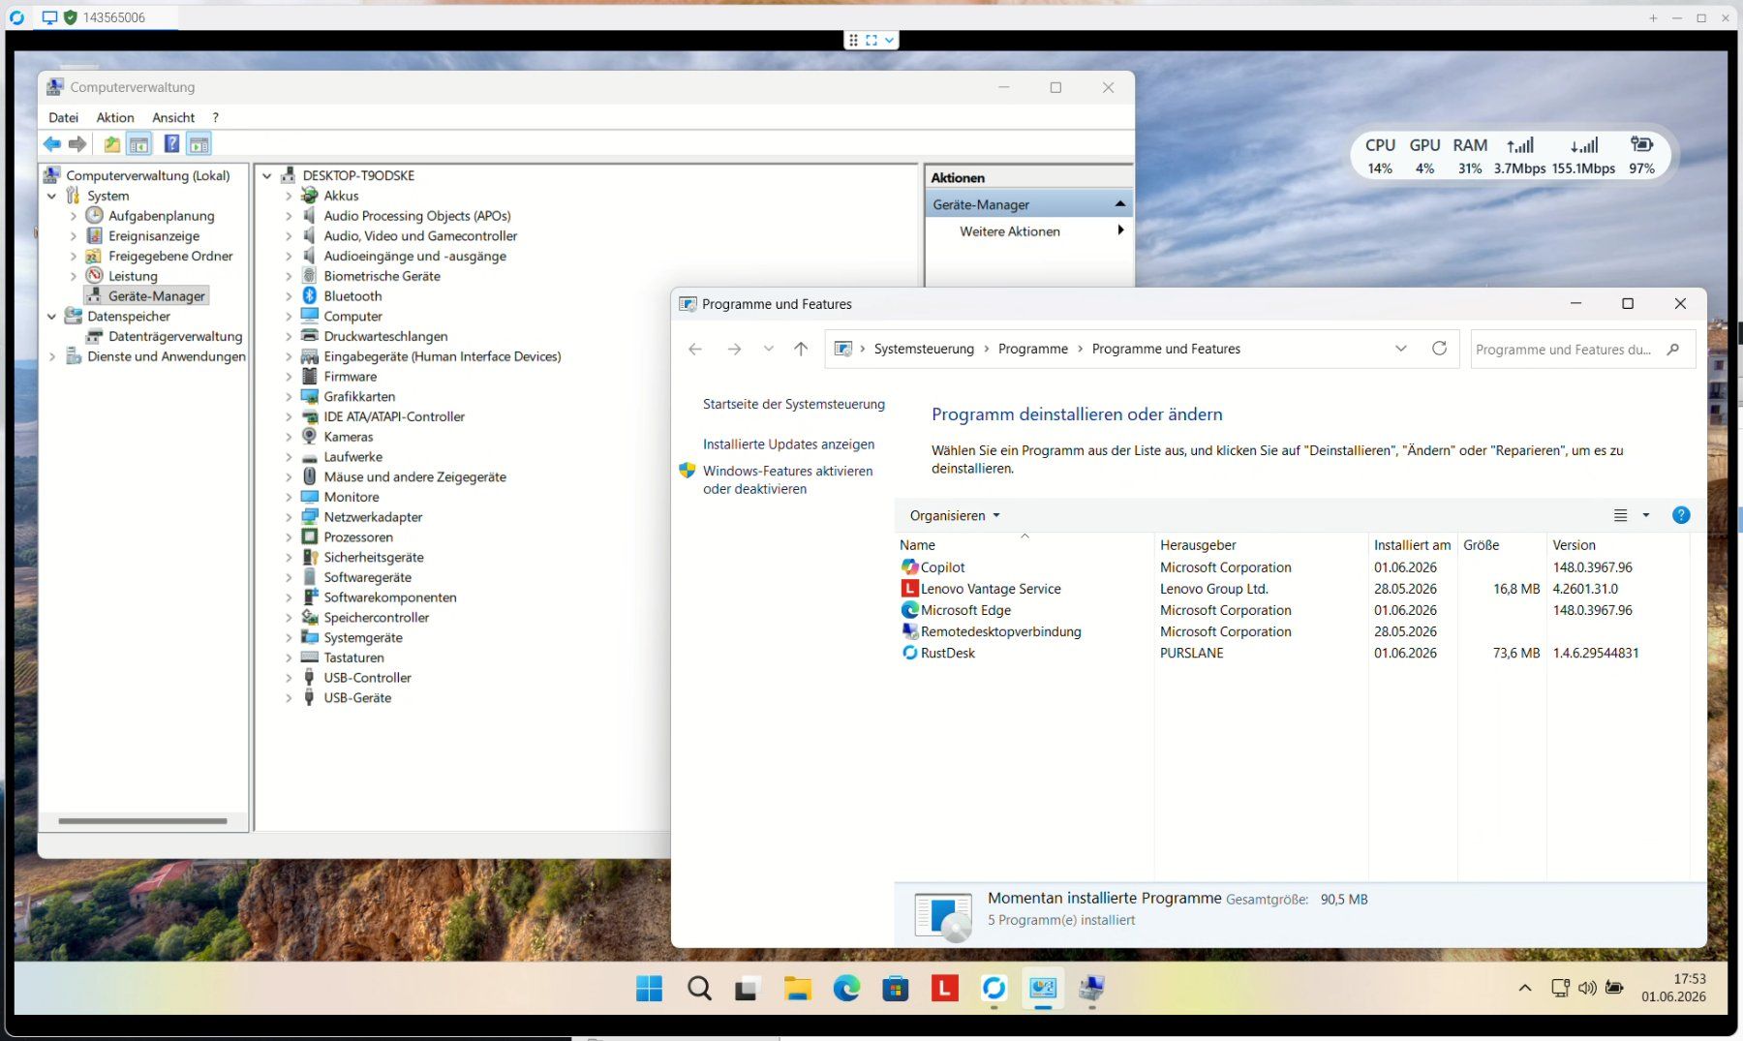The image size is (1743, 1041).
Task: Open Windows-Features aktivieren oder deaktivieren link
Action: (788, 479)
